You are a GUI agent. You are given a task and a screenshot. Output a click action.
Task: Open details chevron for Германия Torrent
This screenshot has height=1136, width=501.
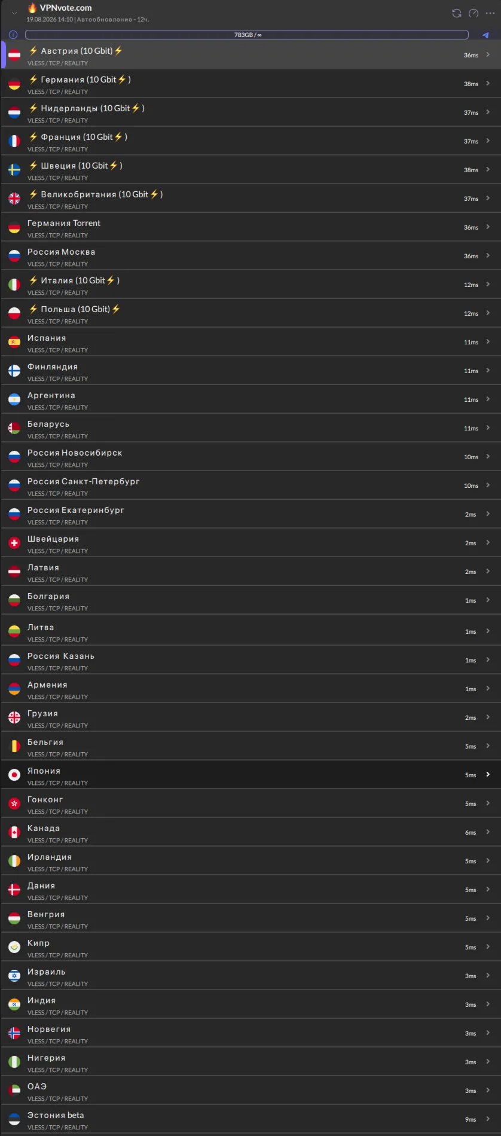coord(488,227)
